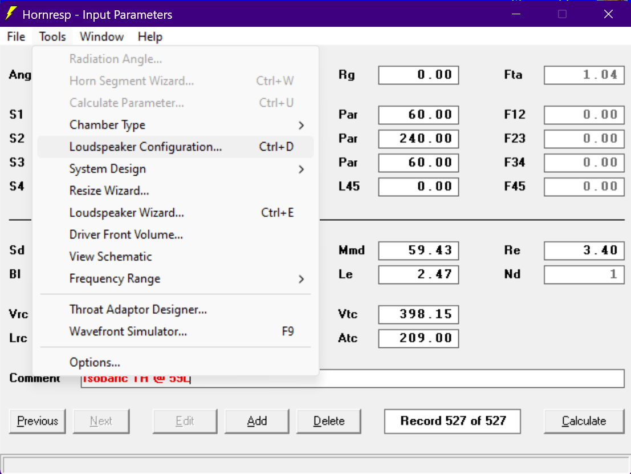631x474 pixels.
Task: Minimize the Hornresp window
Action: click(x=516, y=14)
